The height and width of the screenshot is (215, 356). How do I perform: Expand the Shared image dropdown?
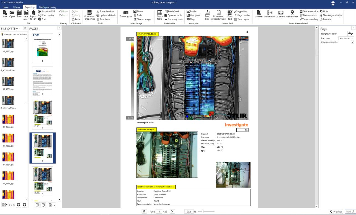pyautogui.click(x=143, y=19)
